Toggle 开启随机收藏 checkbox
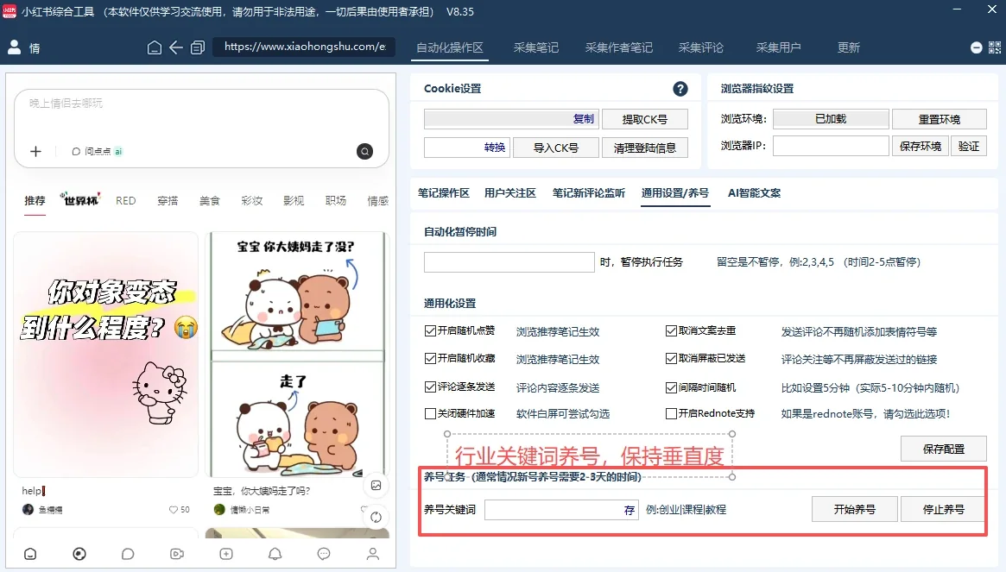 coord(431,358)
